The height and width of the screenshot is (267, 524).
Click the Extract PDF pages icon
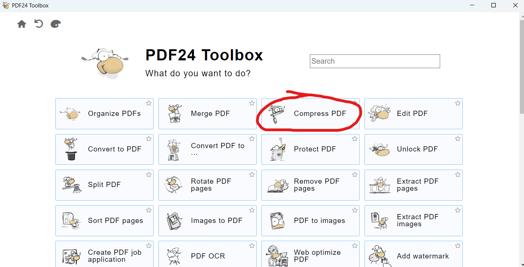(380, 185)
